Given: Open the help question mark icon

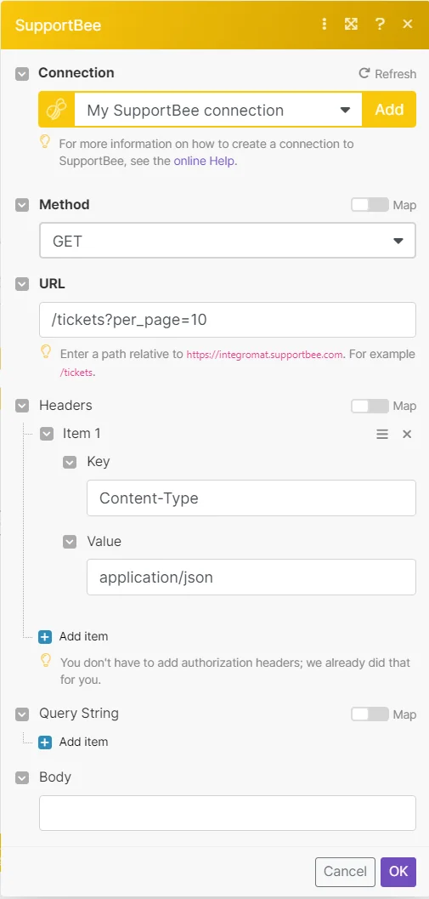Looking at the screenshot, I should (379, 24).
